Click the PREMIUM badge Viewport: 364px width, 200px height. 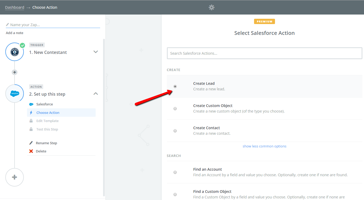[x=264, y=21]
